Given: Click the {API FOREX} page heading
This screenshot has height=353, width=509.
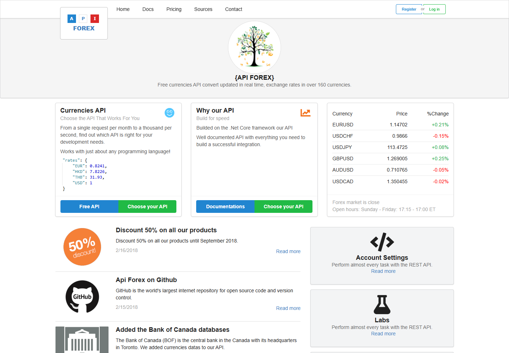Looking at the screenshot, I should (x=255, y=78).
